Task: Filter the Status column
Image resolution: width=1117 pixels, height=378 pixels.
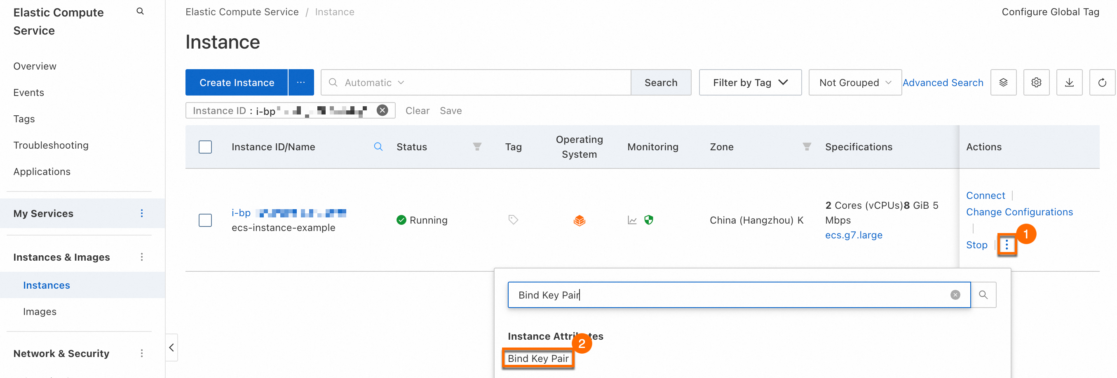Action: coord(477,147)
